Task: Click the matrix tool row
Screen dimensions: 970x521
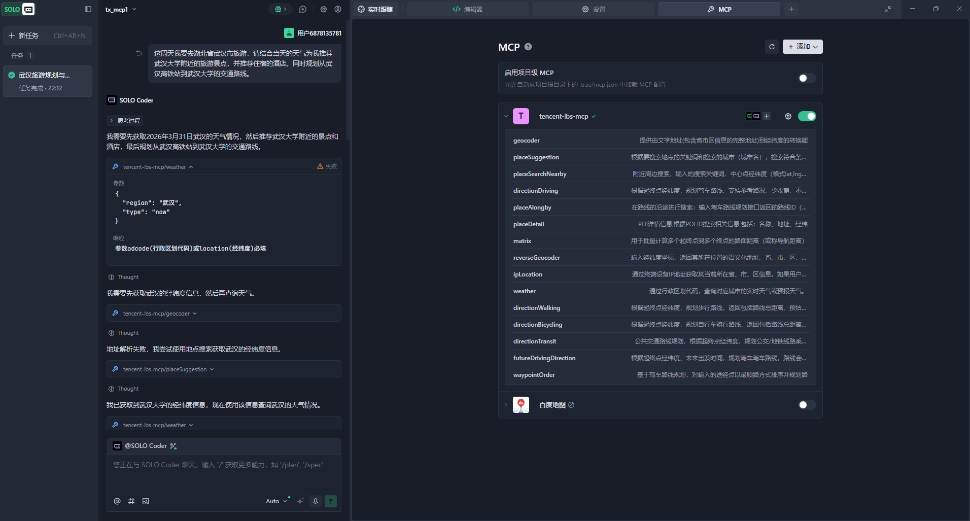Action: 660,241
